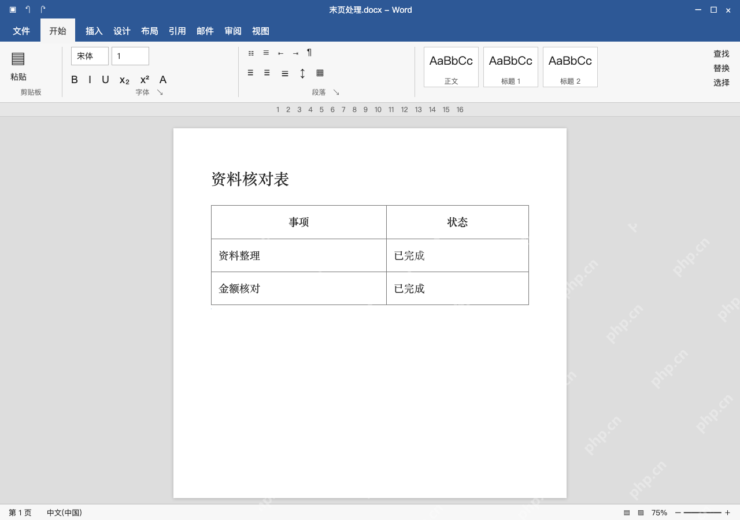Click the align left icon

250,73
